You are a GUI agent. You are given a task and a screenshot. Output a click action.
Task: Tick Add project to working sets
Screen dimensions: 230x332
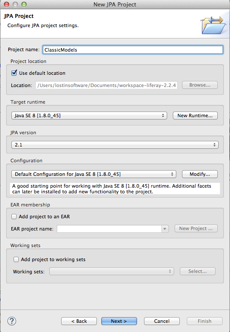pyautogui.click(x=16, y=259)
